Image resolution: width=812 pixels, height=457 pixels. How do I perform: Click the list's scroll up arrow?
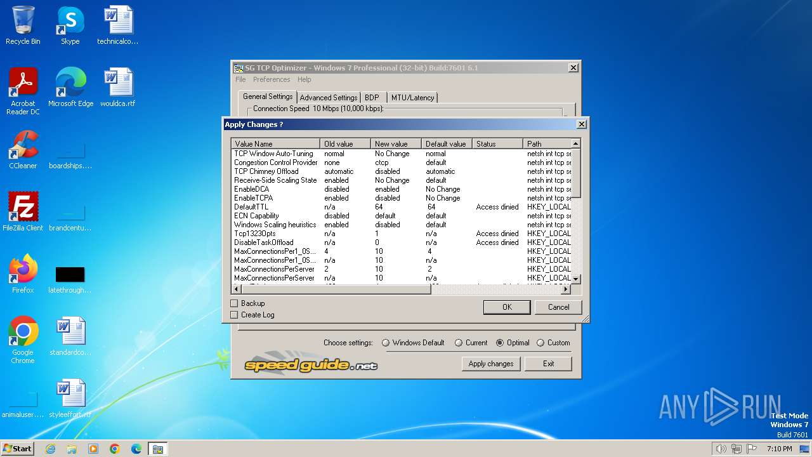point(576,143)
